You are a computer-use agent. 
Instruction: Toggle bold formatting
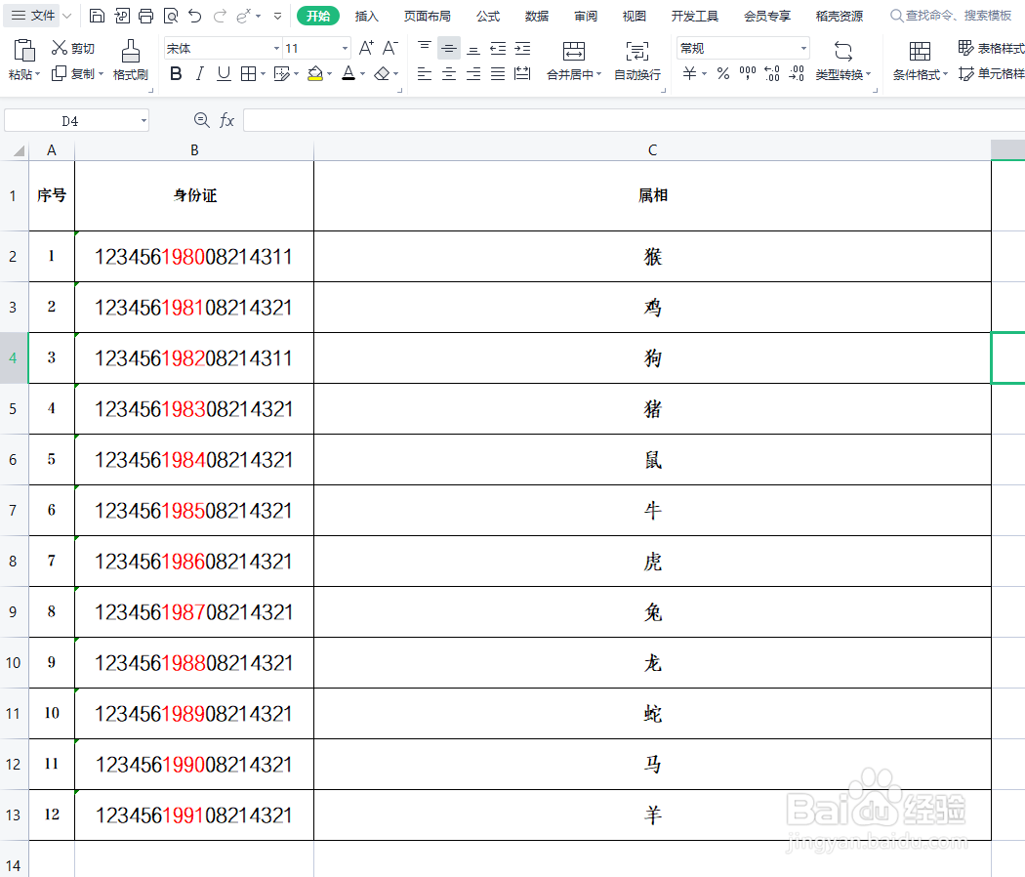pyautogui.click(x=176, y=74)
